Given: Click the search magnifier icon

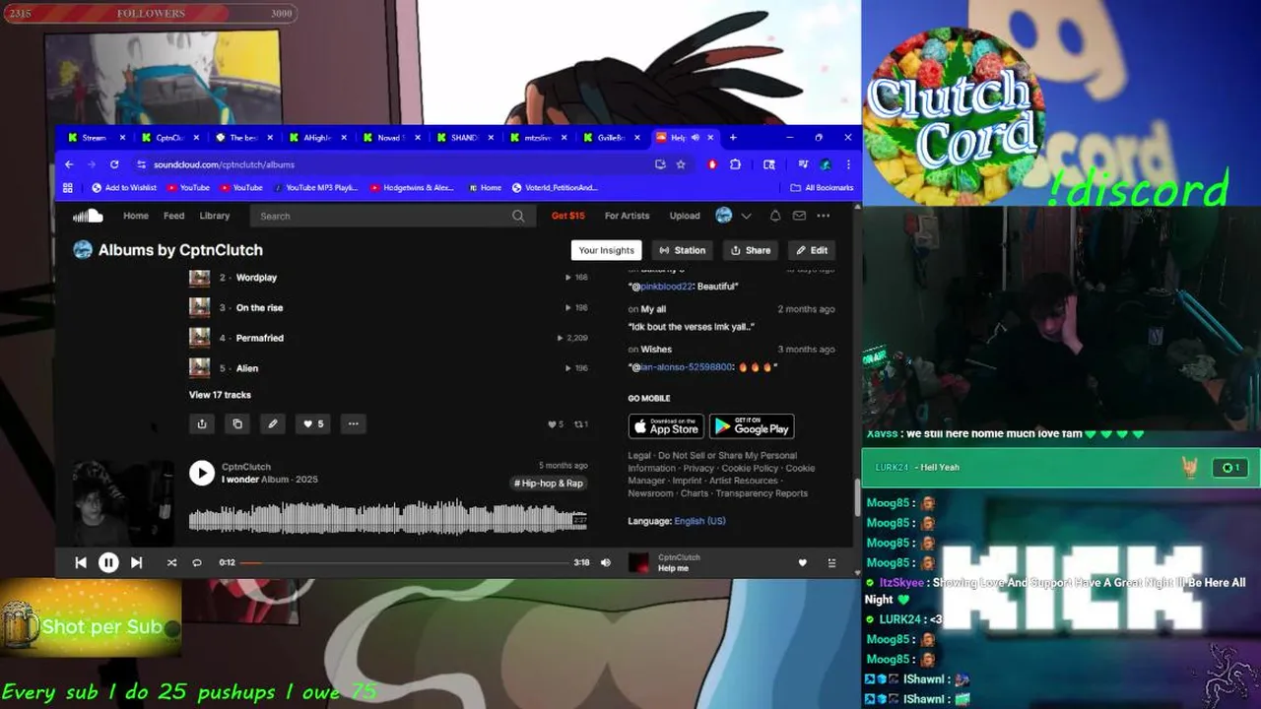Looking at the screenshot, I should pos(518,216).
